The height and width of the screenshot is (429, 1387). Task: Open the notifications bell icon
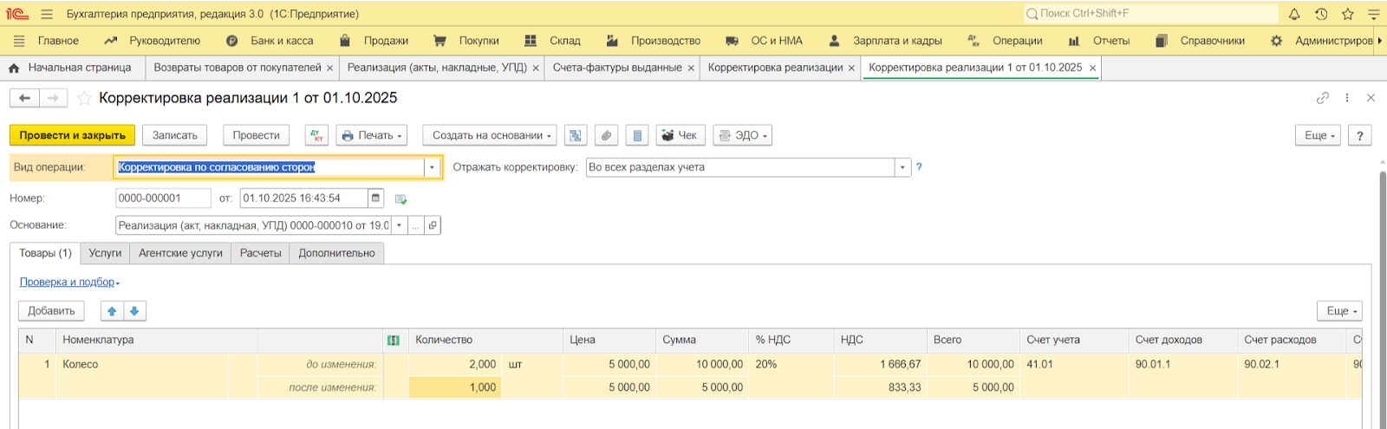[x=1294, y=14]
